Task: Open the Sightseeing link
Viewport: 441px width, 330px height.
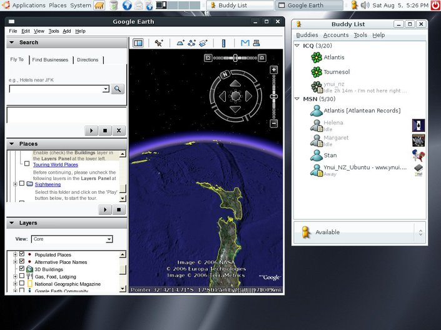Action: click(x=48, y=184)
